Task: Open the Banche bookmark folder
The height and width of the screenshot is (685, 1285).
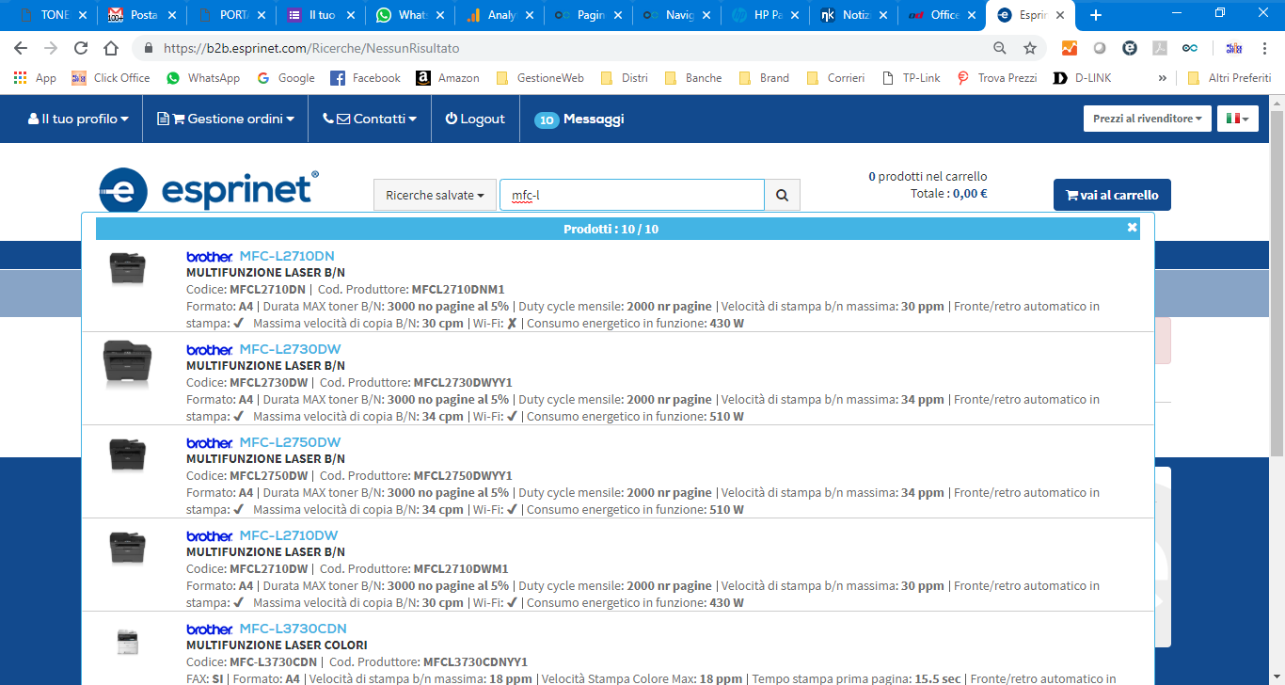Action: coord(693,78)
